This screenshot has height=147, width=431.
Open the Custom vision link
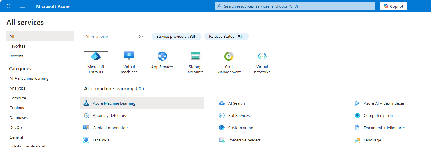[241, 128]
